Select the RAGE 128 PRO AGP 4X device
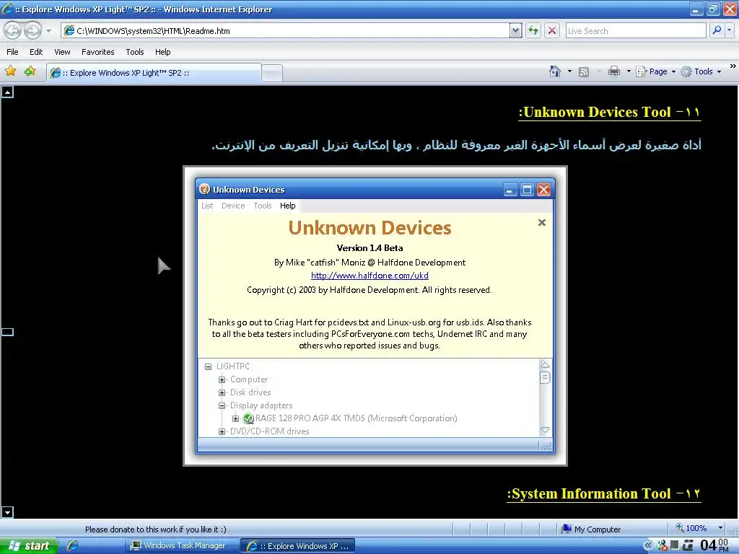The width and height of the screenshot is (739, 554). click(356, 418)
